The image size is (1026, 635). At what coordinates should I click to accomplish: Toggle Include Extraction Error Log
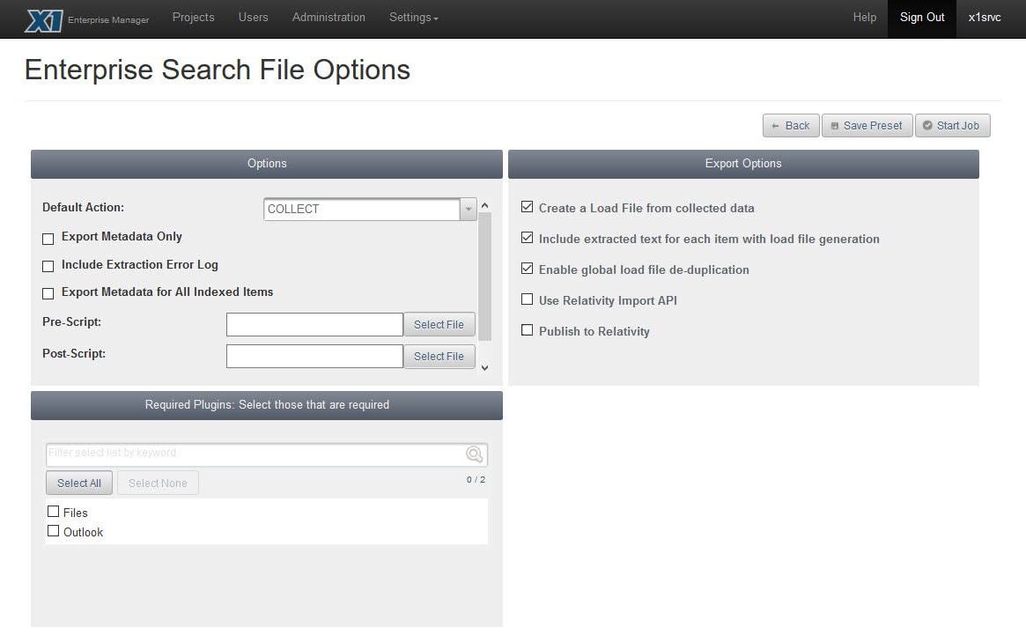(x=48, y=266)
